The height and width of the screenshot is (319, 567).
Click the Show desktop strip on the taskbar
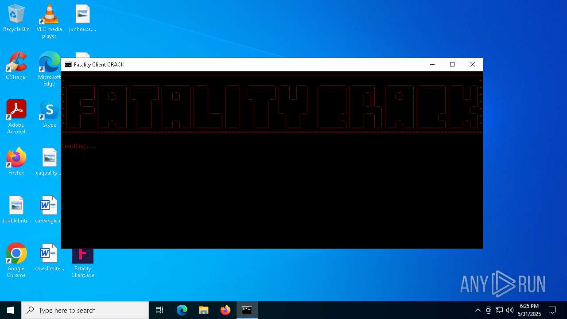tap(566, 310)
